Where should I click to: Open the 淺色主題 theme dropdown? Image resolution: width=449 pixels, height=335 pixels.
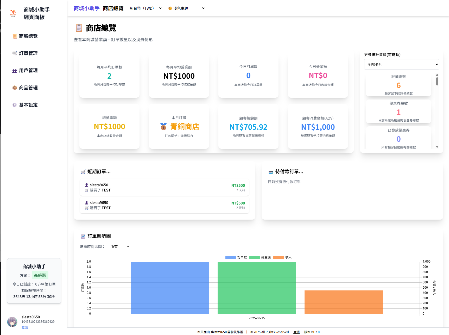pos(186,8)
